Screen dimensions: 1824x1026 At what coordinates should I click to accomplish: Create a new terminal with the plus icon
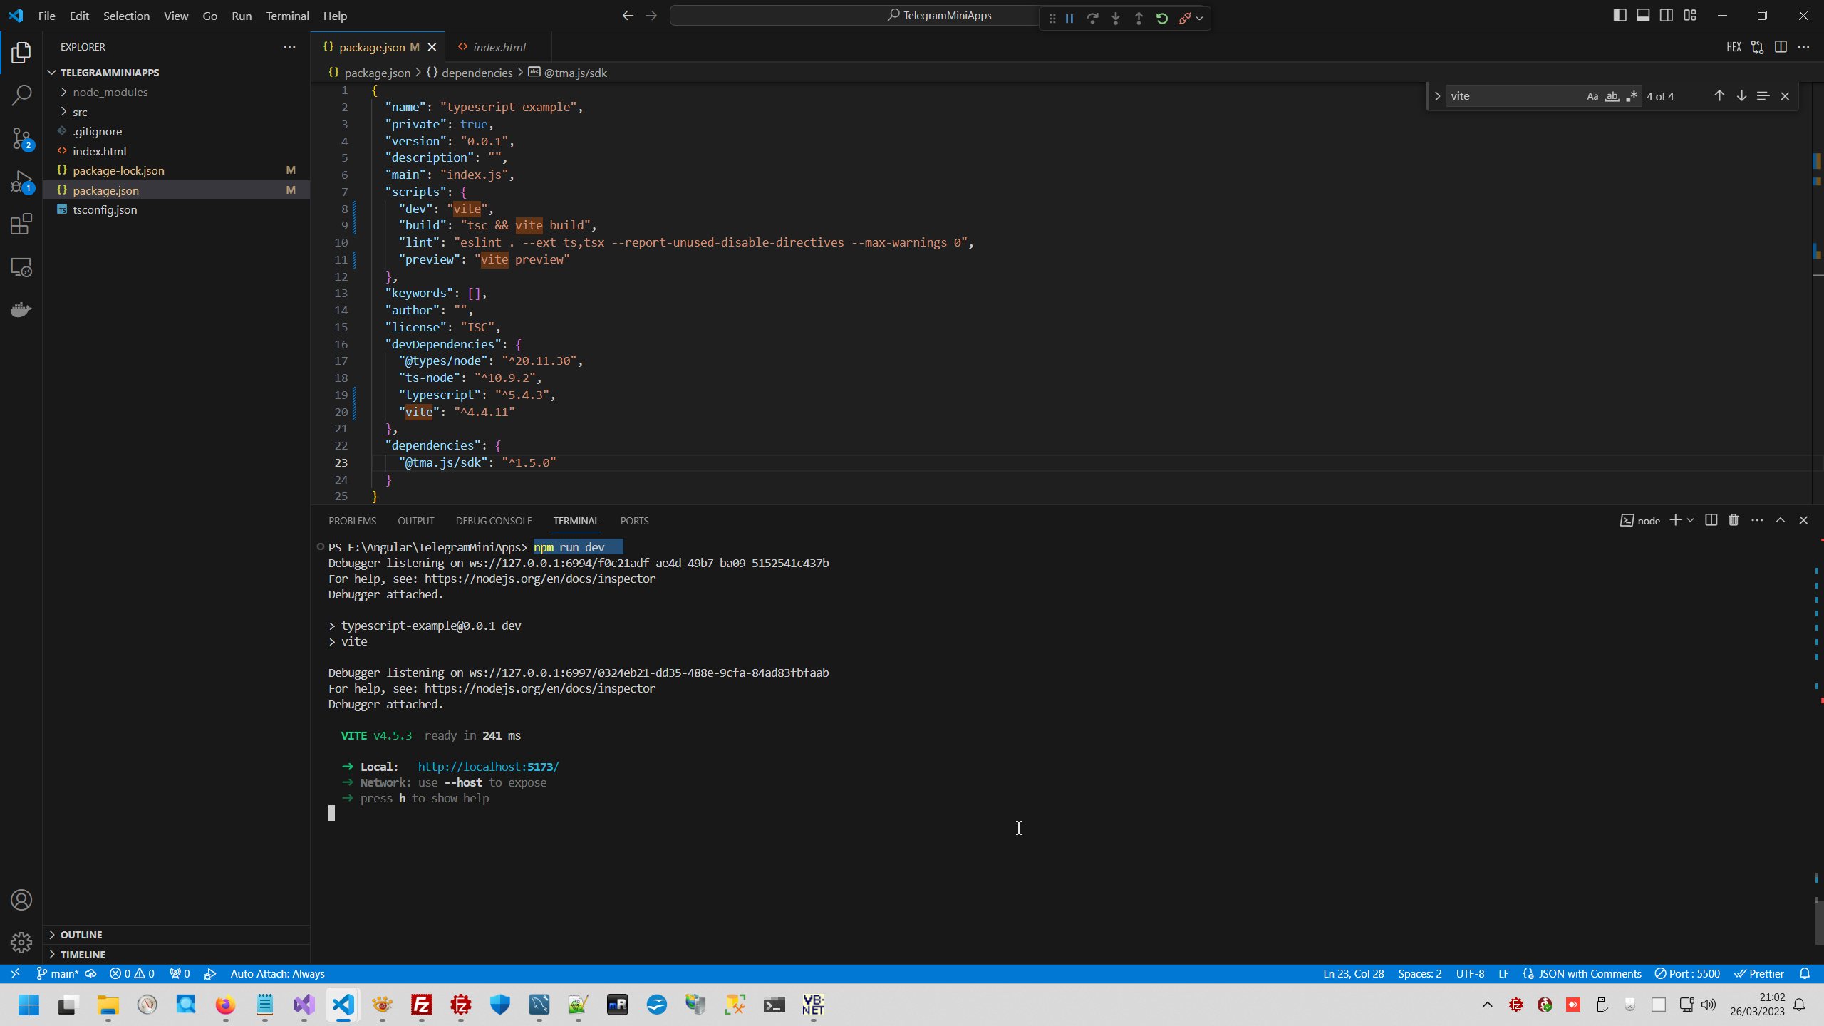1676,520
